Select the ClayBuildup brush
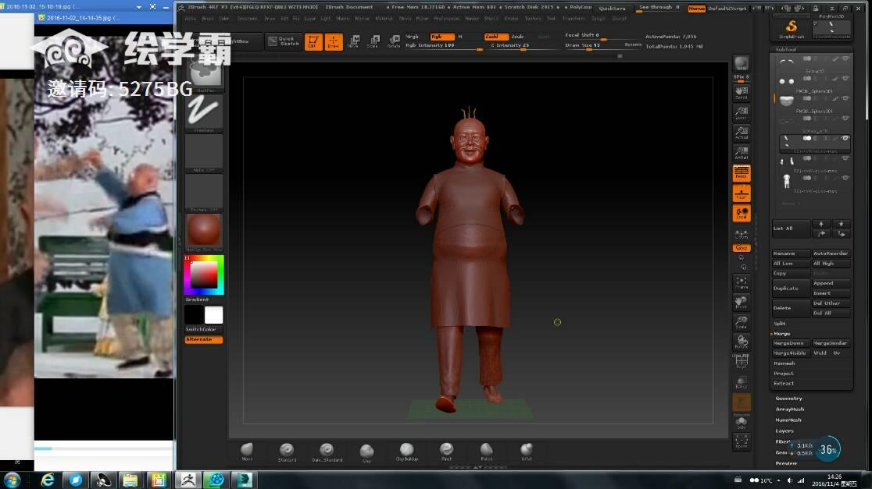Image resolution: width=872 pixels, height=489 pixels. pos(406,451)
